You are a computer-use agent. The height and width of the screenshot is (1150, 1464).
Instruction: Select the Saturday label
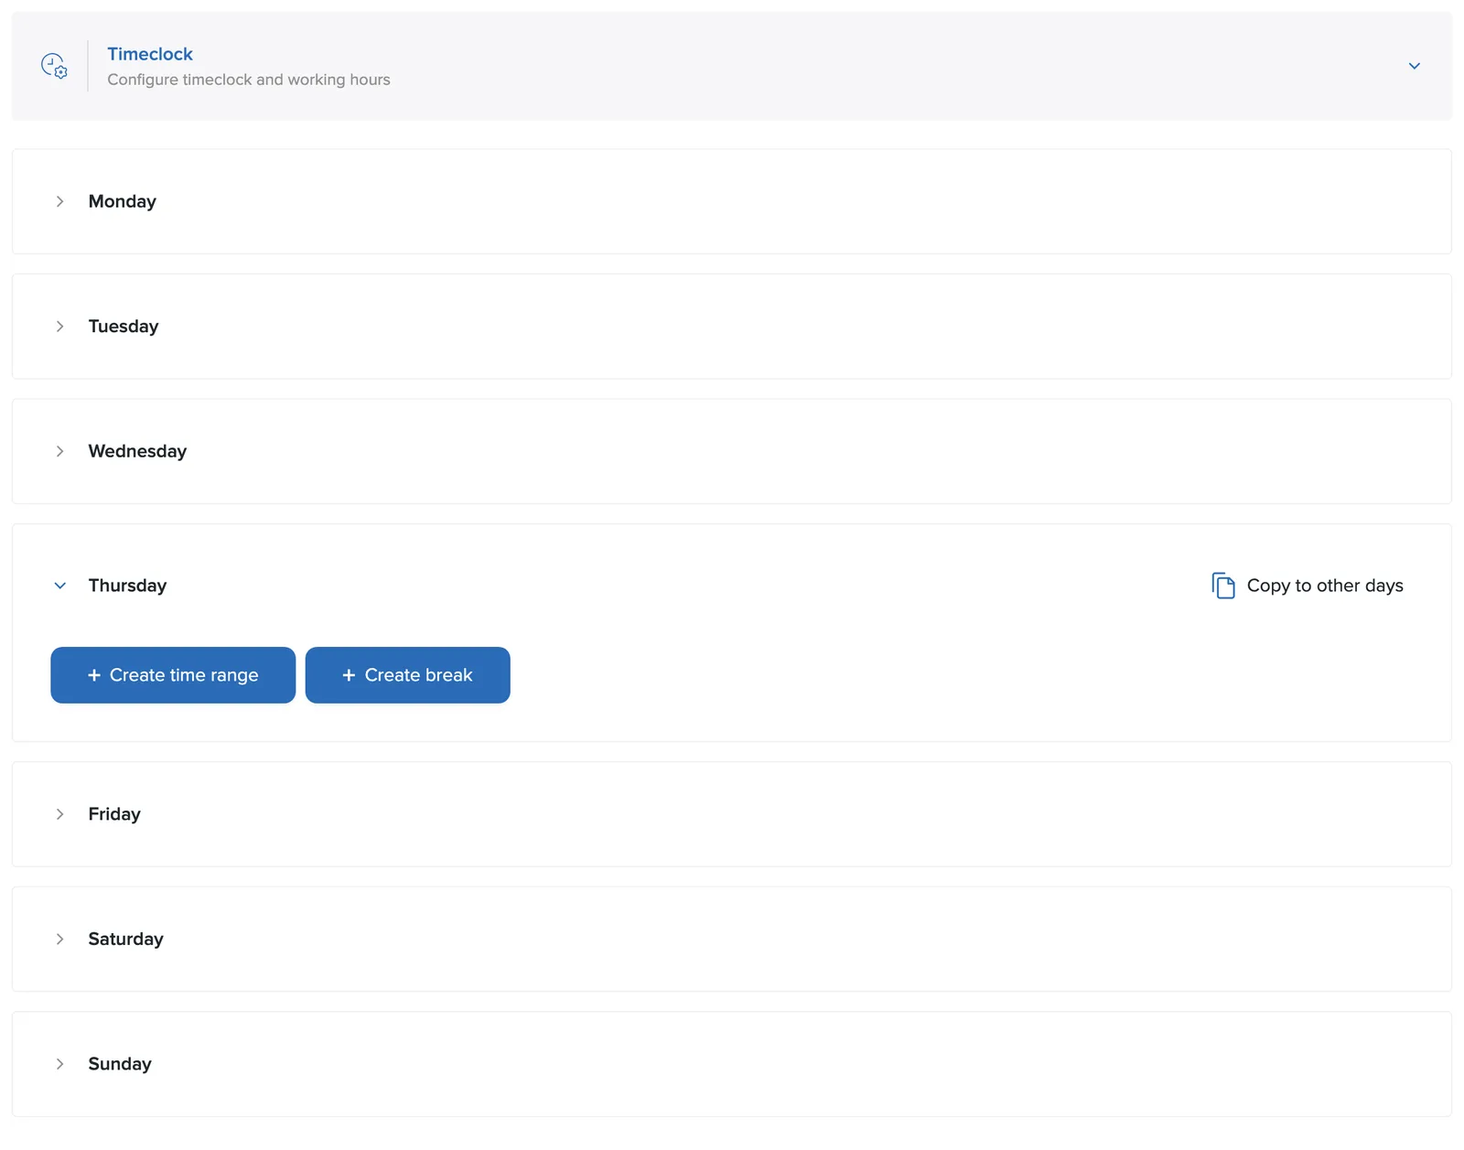(125, 939)
